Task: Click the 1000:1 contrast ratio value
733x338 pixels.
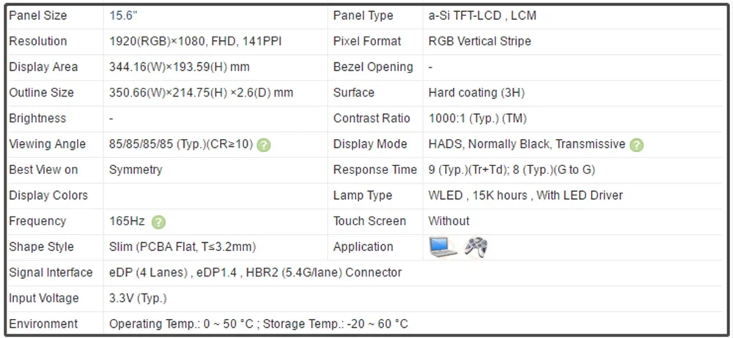Action: 477,119
